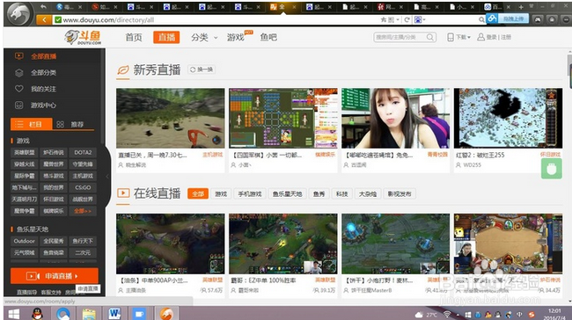Open the CS:GO game tag
This screenshot has width=572, height=320.
point(83,187)
